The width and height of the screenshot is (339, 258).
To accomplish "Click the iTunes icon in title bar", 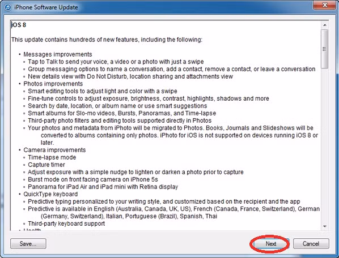I will coord(8,7).
